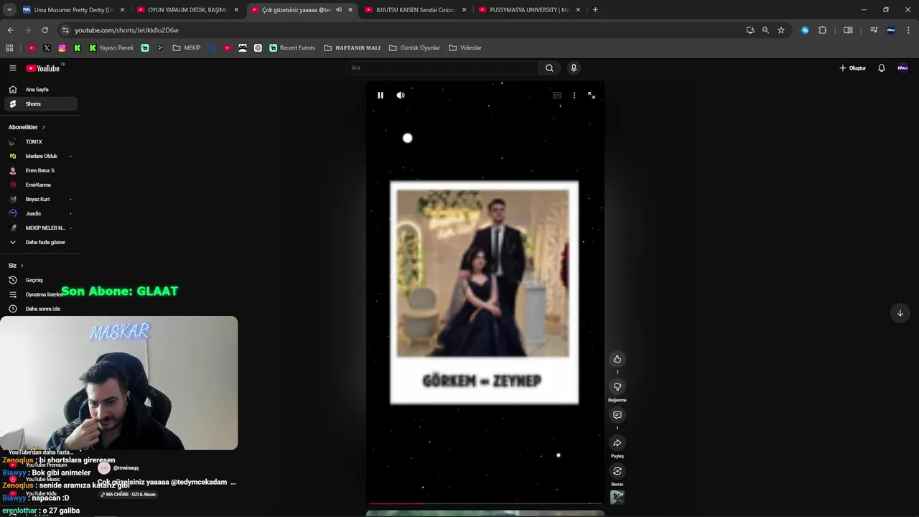This screenshot has width=919, height=517.
Task: Open the Extensions puzzle icon
Action: coord(823,30)
